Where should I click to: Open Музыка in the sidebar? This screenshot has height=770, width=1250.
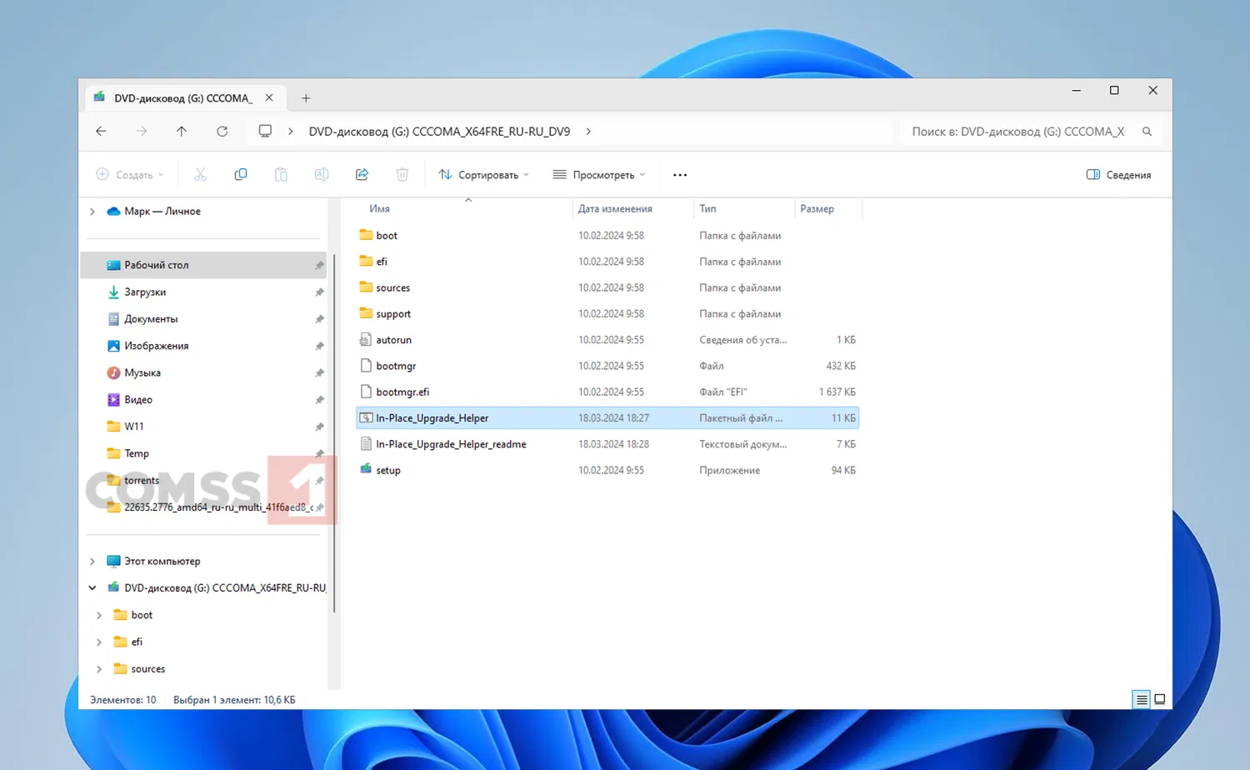(x=203, y=373)
